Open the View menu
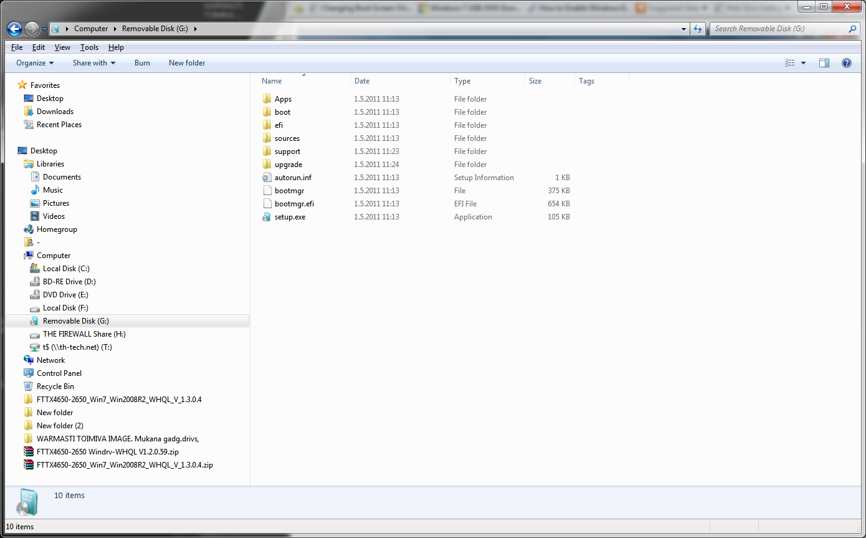This screenshot has height=538, width=866. coord(62,47)
